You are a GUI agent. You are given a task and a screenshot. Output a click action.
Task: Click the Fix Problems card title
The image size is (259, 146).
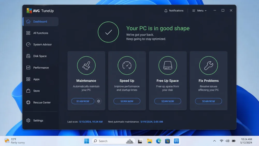coord(208,81)
